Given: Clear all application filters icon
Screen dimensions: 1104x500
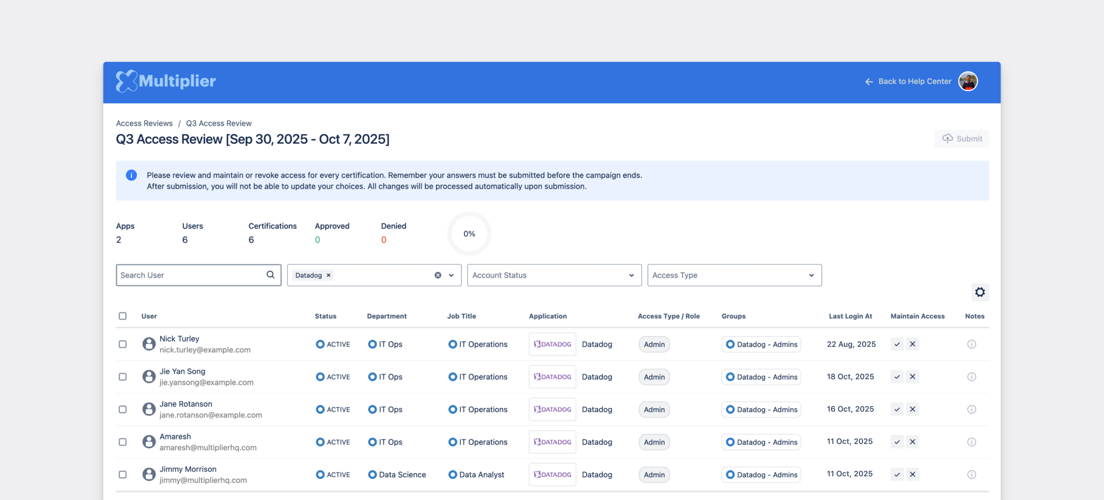Looking at the screenshot, I should pyautogui.click(x=438, y=275).
